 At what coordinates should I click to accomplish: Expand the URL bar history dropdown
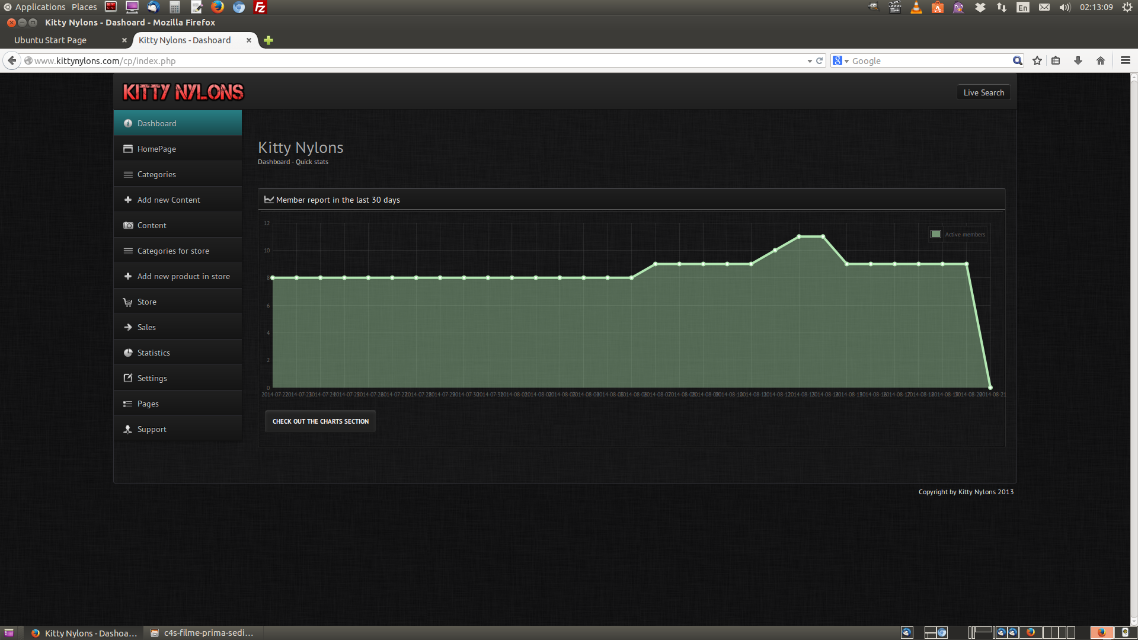click(x=810, y=61)
